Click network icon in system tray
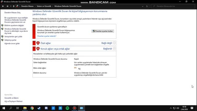The image size is (197, 111). (x=174, y=108)
